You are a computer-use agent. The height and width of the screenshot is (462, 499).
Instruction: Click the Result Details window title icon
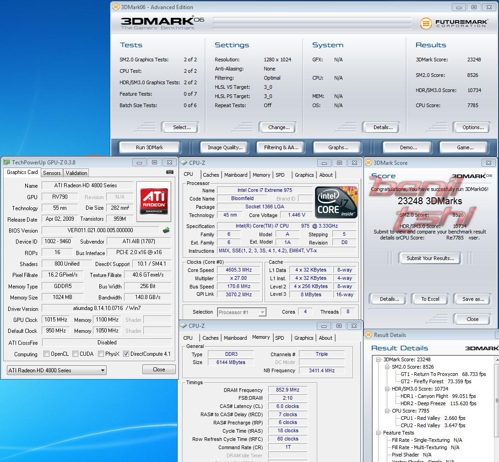click(x=369, y=335)
